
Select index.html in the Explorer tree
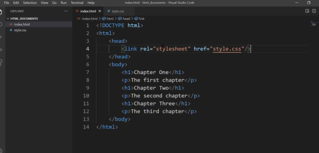point(39,25)
